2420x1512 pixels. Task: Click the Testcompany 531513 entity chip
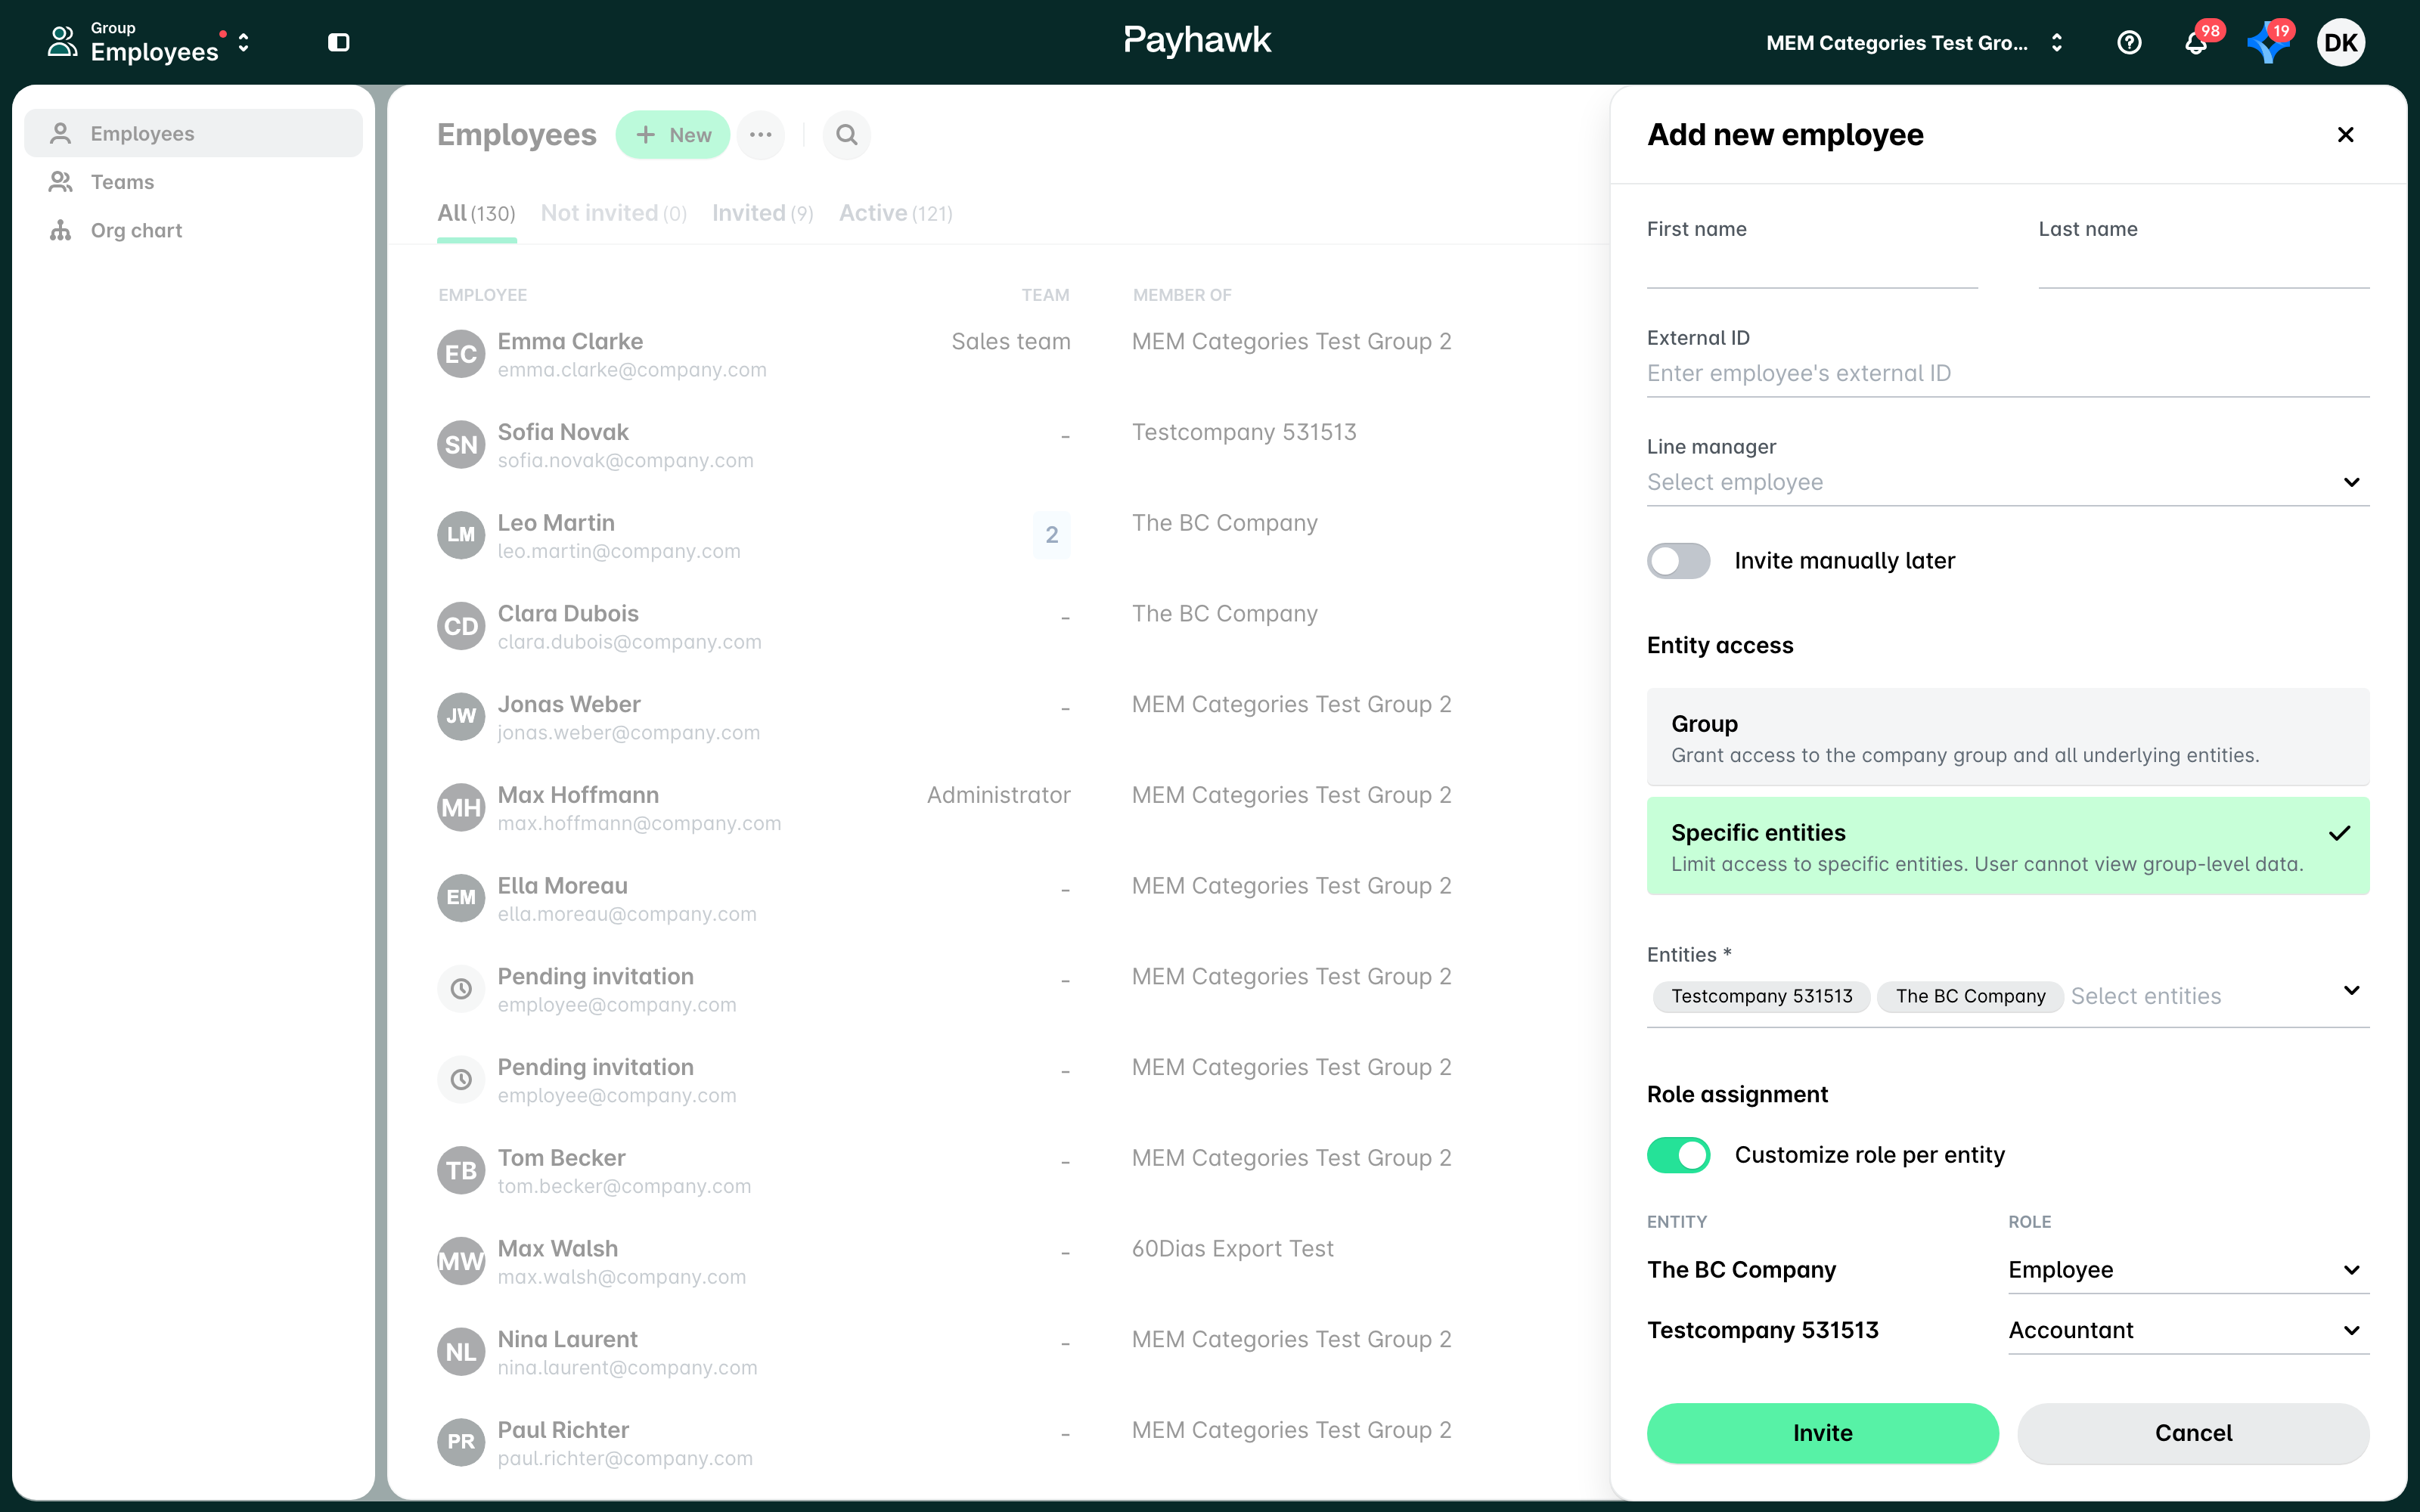pyautogui.click(x=1761, y=996)
